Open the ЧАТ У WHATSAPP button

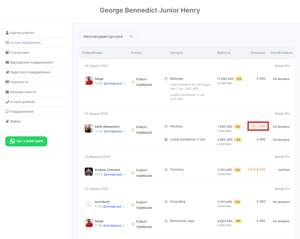coord(26,141)
